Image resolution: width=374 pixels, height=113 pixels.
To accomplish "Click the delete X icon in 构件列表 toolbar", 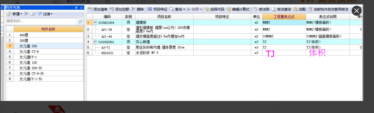I will [x=26, y=14].
